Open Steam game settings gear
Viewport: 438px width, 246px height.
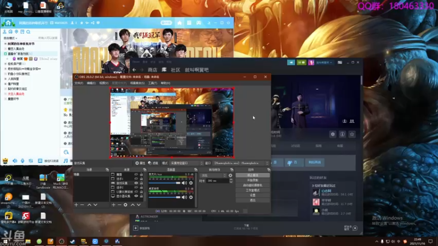[x=333, y=134]
